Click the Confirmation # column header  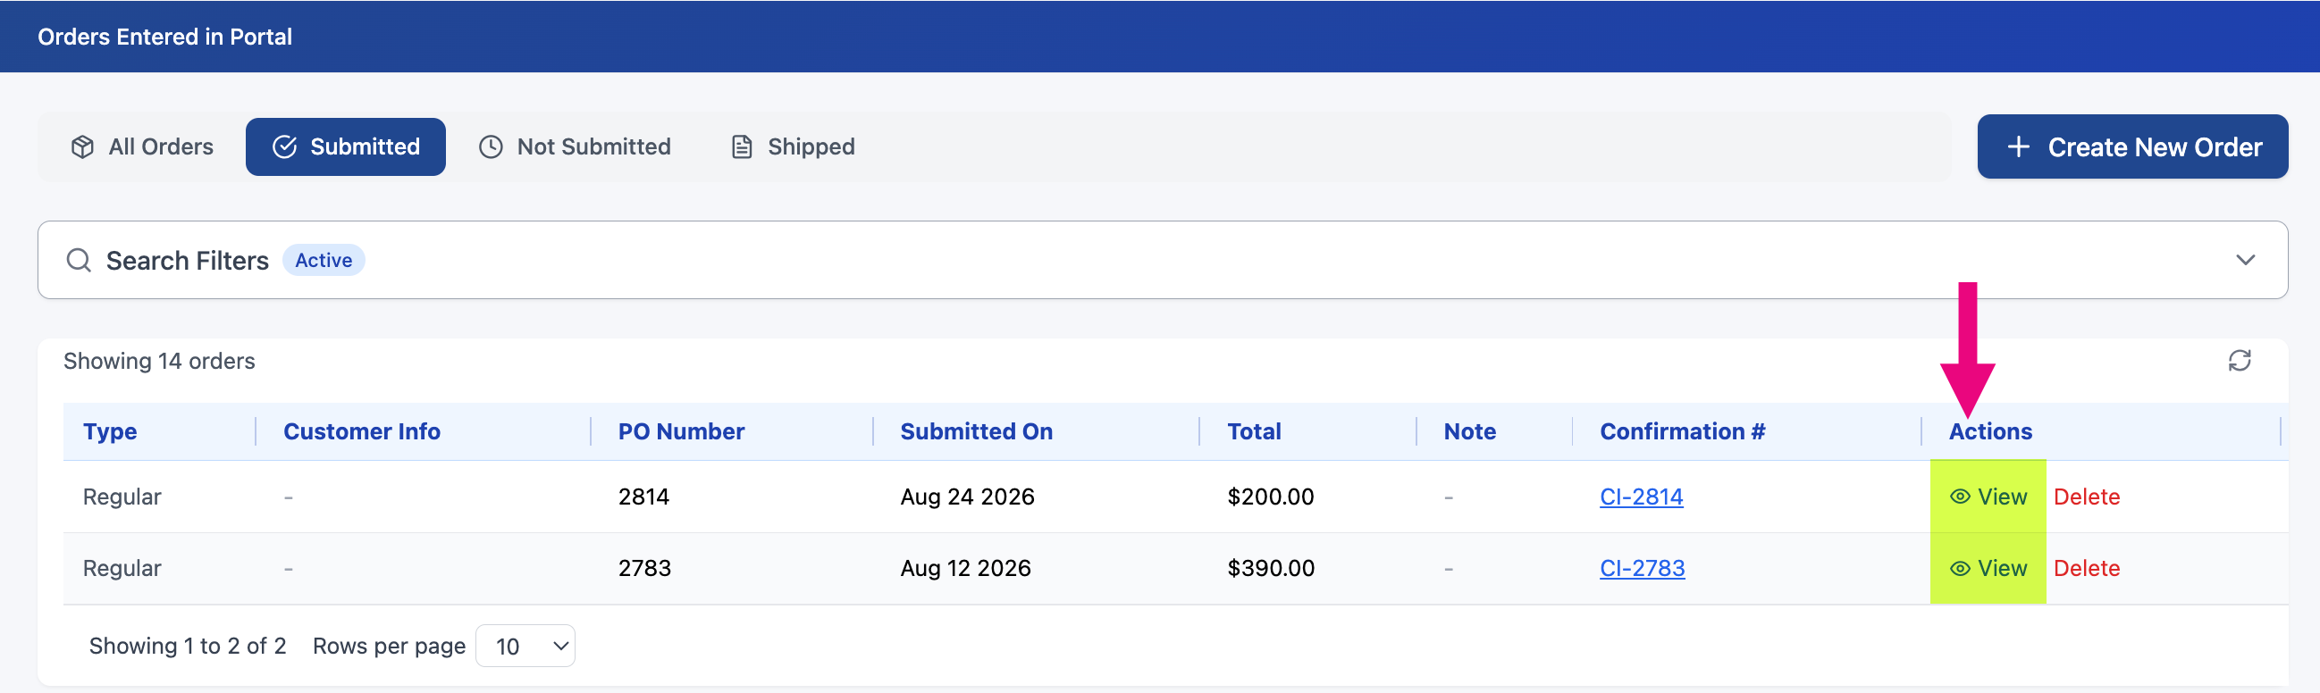coord(1683,432)
